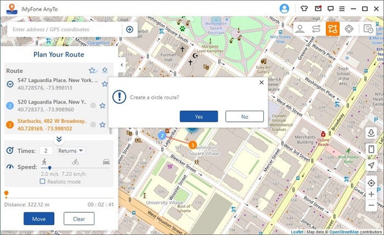Viewport: 384px width, 235px height.
Task: Click map marker number 2
Action: (x=162, y=135)
